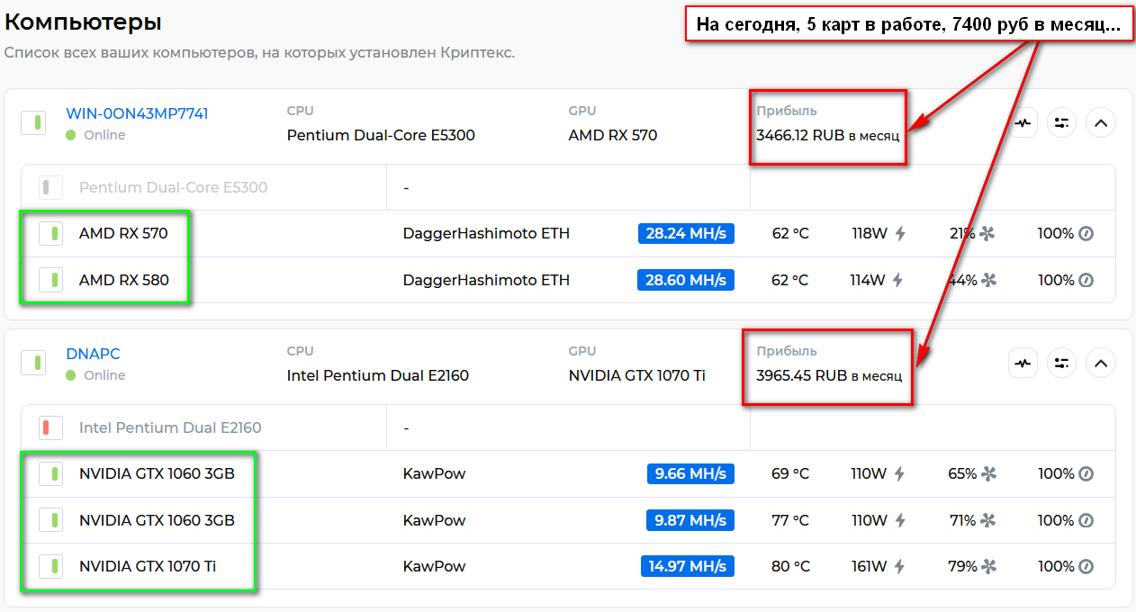Screen dimensions: 1136x612
Task: Collapse the WIN-0ON43MP7741 device list
Action: tap(1101, 123)
